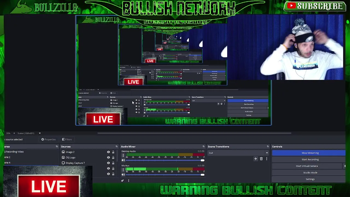Hide the Display Capture 7 source
Screen dimensions: 350x197
point(108,163)
